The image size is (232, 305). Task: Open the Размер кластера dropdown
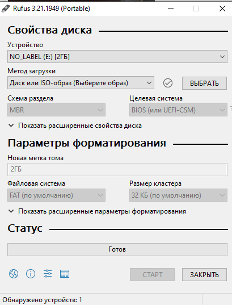coord(178,195)
